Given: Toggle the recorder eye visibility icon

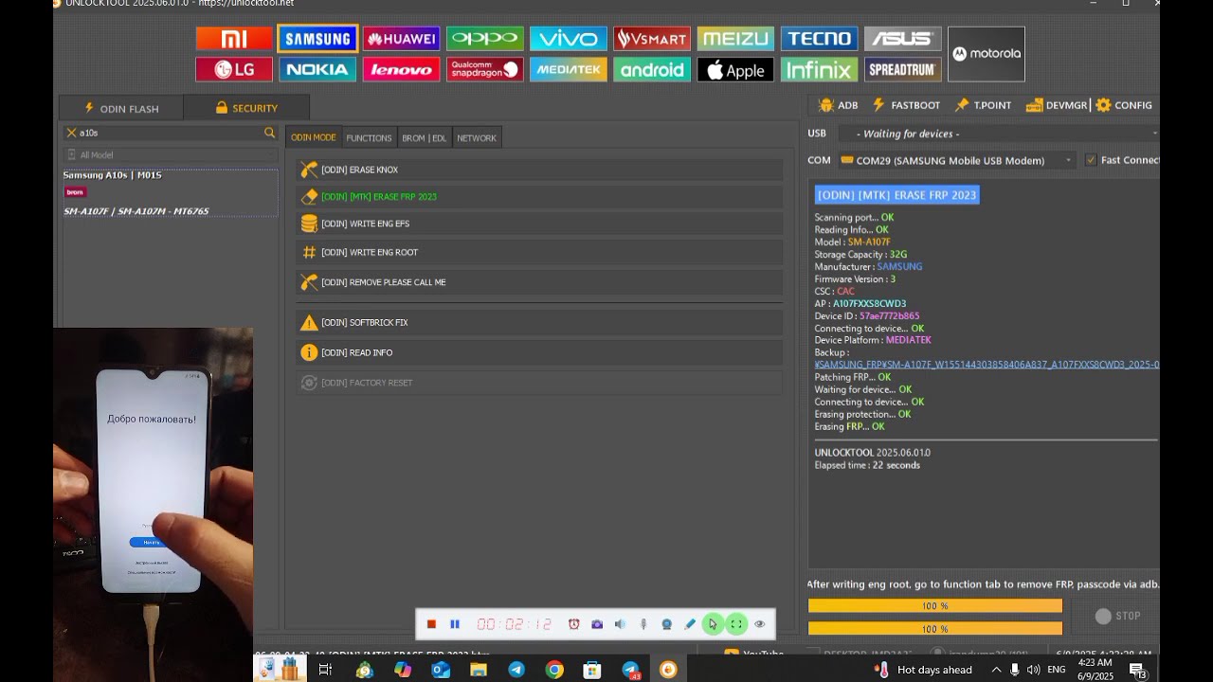Looking at the screenshot, I should point(759,624).
